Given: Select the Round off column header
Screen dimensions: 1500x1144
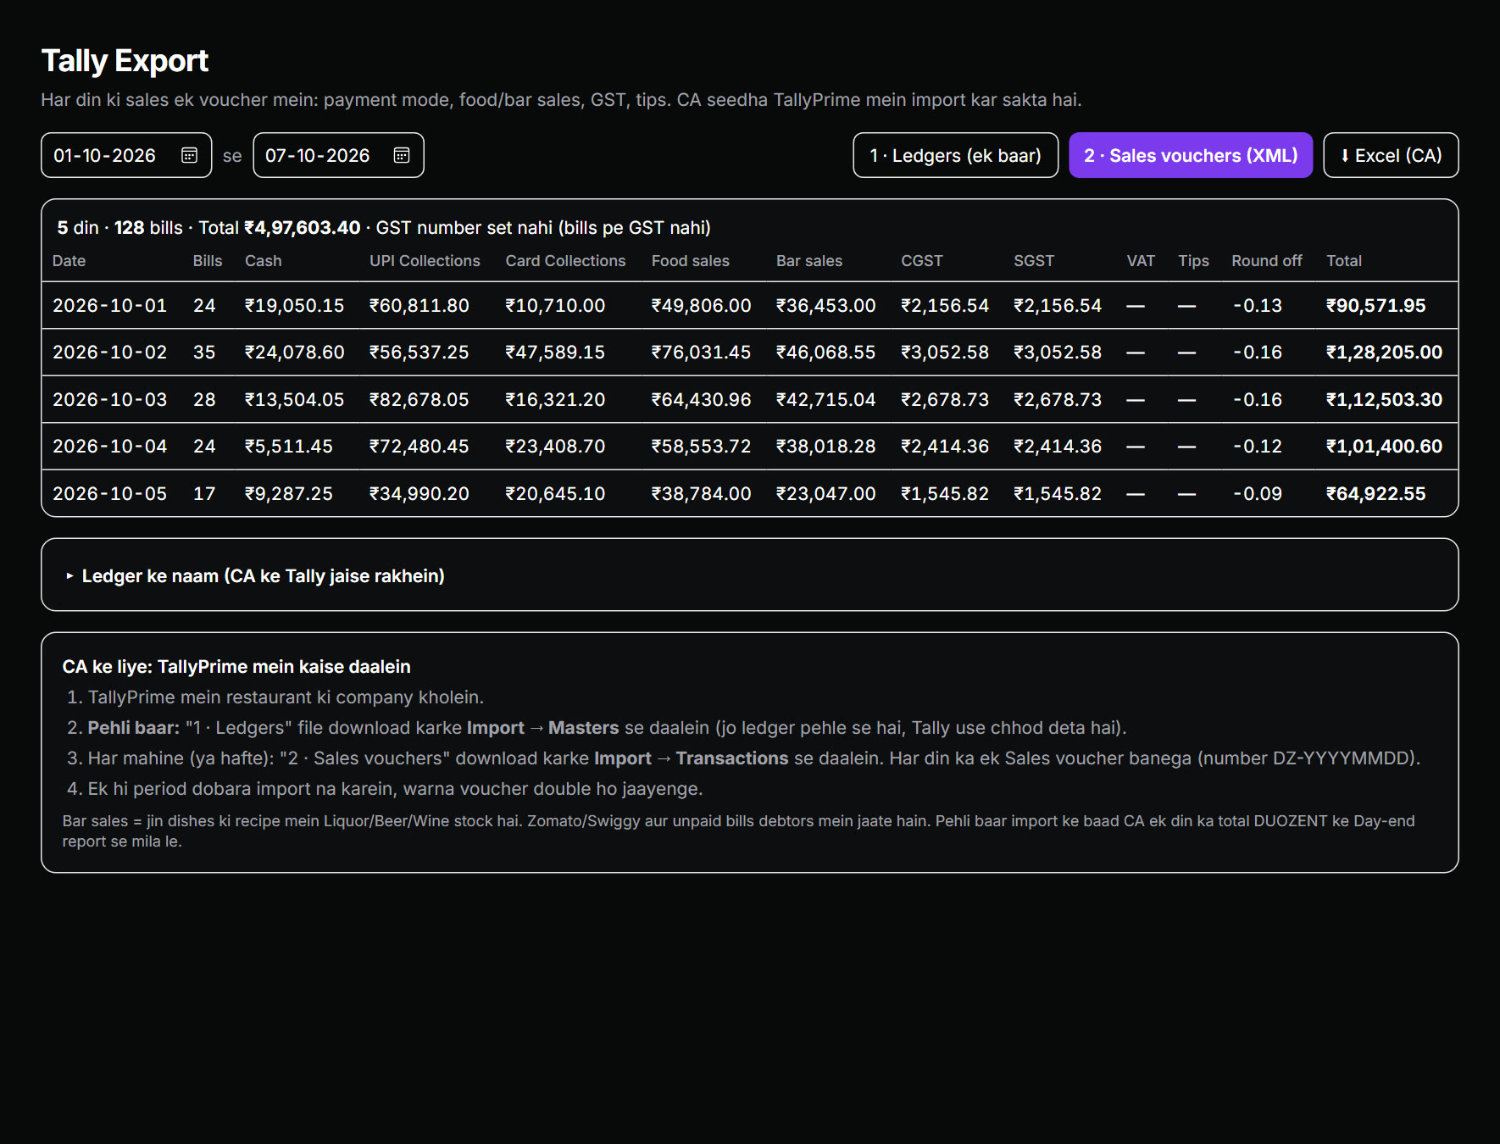Looking at the screenshot, I should (1266, 261).
